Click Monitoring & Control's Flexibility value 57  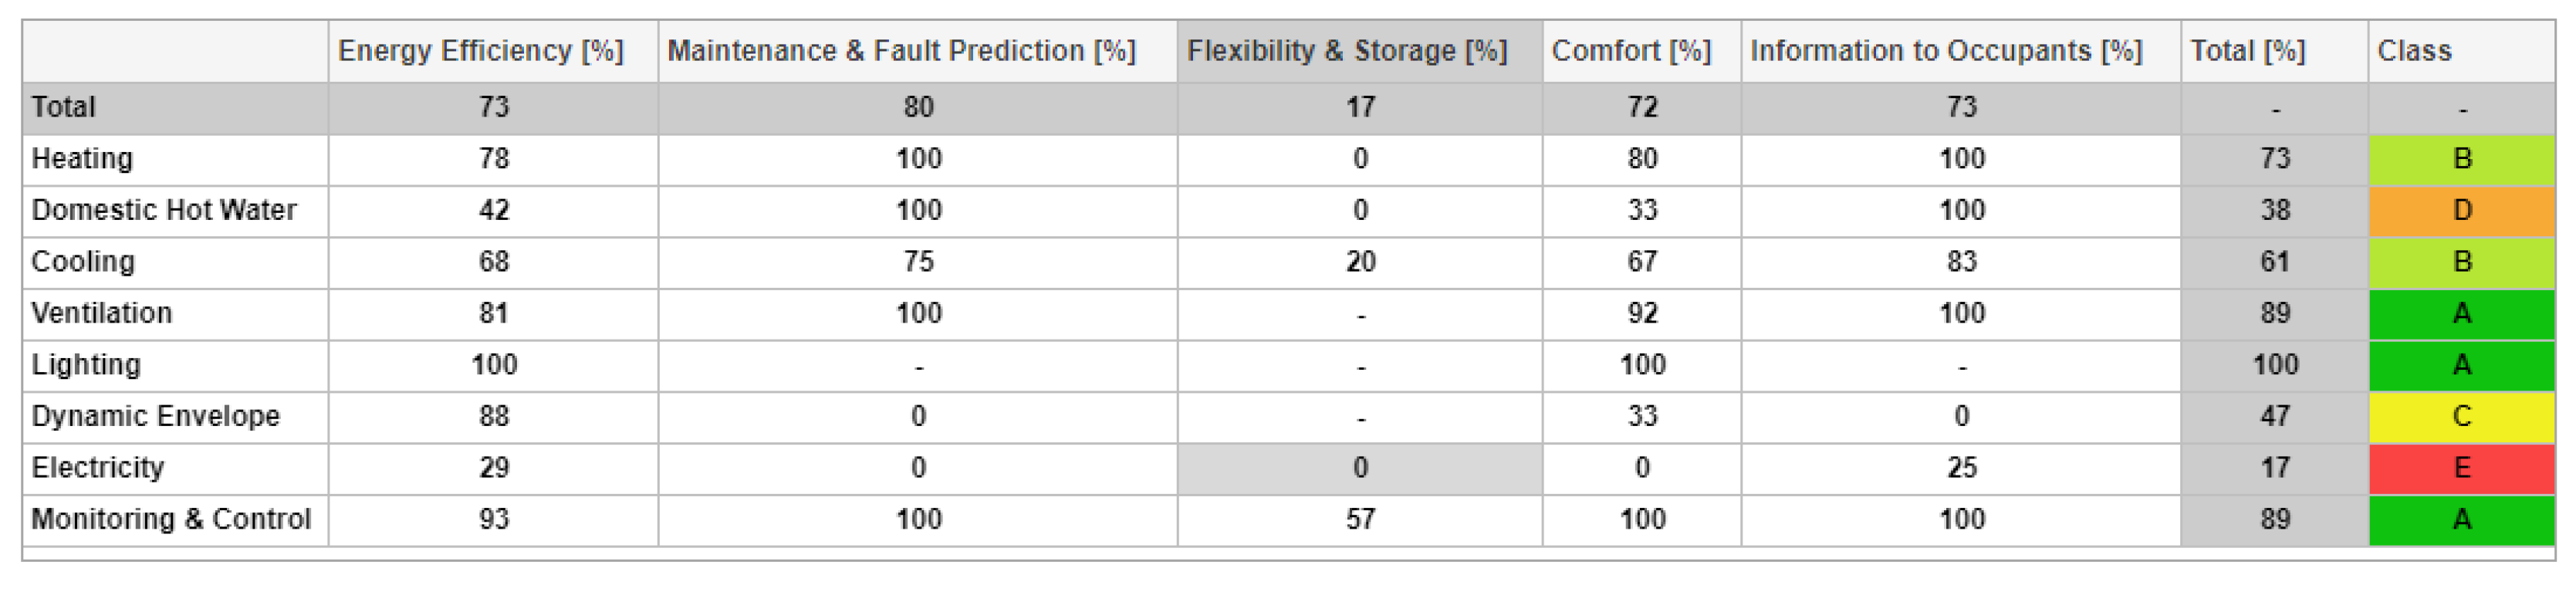coord(1359,519)
